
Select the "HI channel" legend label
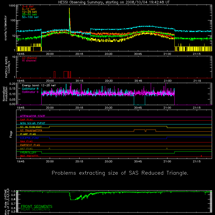coord(29,60)
